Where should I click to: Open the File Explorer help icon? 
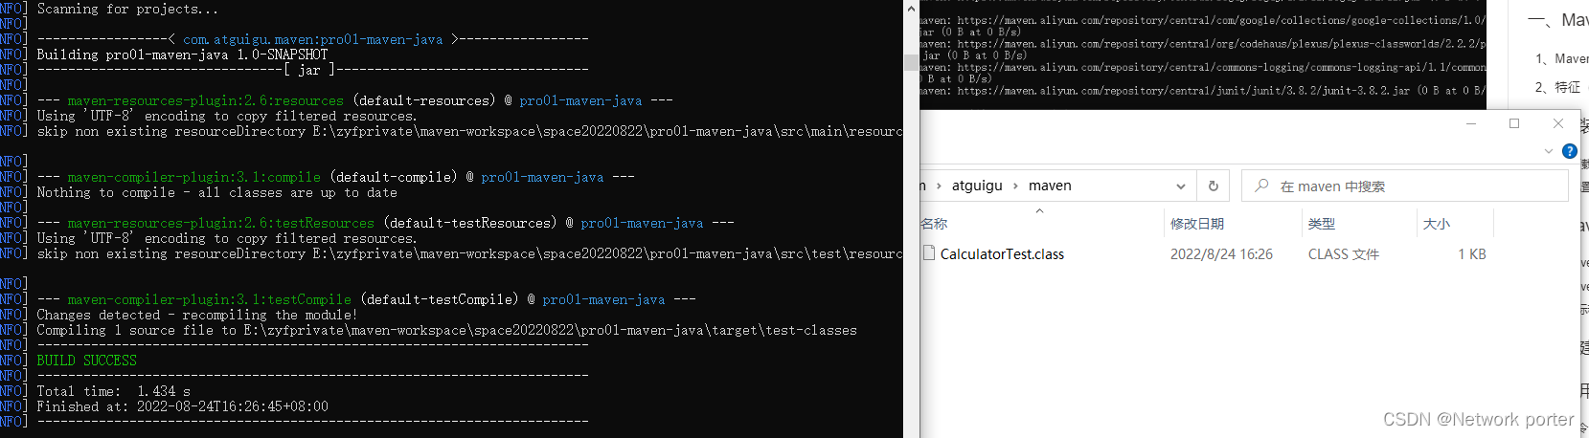[1569, 151]
